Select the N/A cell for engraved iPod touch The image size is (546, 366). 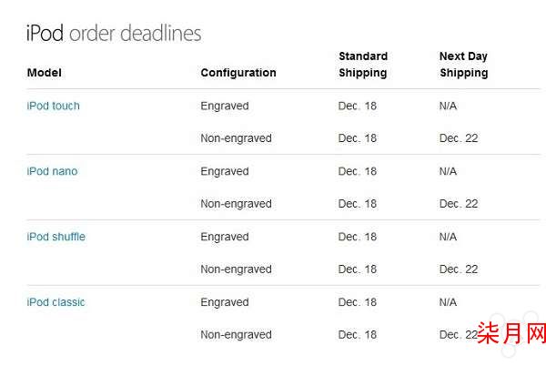coord(448,106)
